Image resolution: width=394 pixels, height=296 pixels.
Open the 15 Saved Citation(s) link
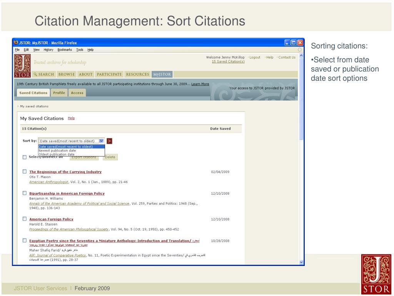click(228, 62)
